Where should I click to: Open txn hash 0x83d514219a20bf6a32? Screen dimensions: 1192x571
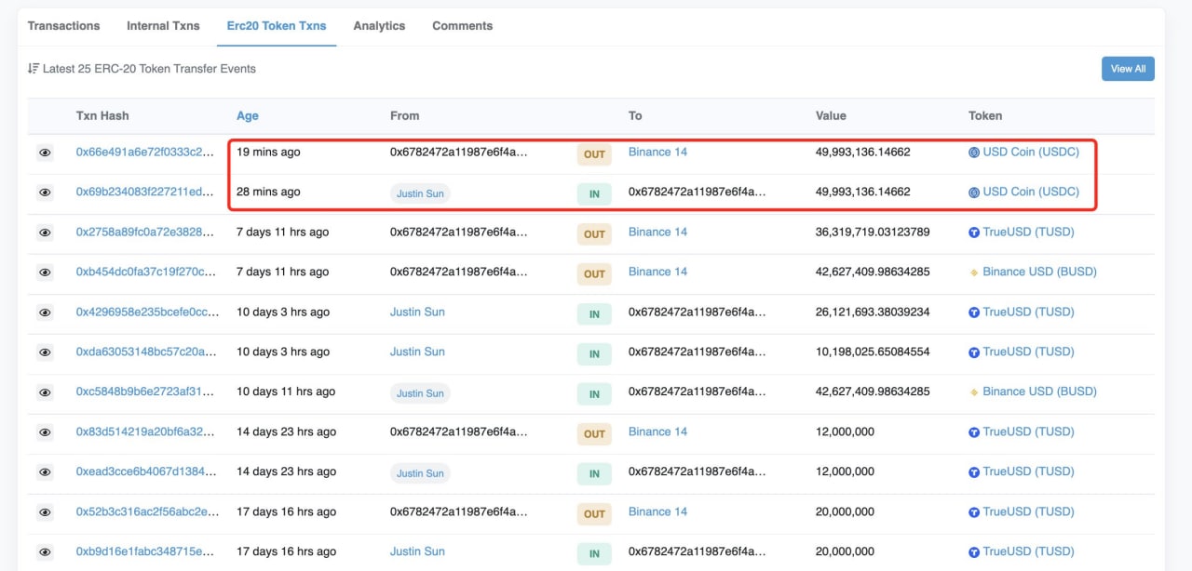146,432
